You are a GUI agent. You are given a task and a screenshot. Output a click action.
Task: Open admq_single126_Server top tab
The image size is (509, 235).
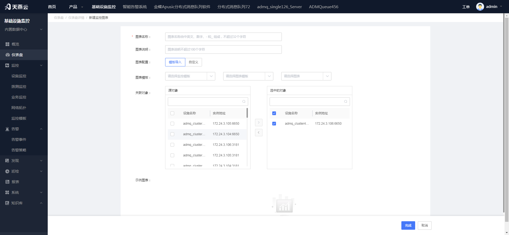point(279,7)
